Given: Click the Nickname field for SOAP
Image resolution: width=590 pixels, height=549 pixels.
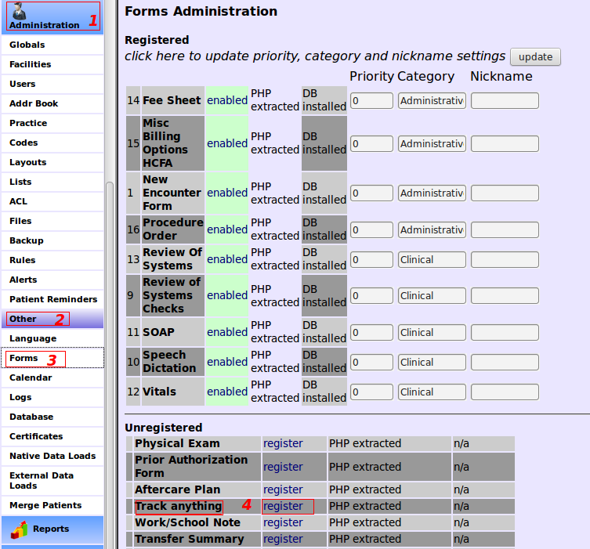Looking at the screenshot, I should (x=505, y=332).
